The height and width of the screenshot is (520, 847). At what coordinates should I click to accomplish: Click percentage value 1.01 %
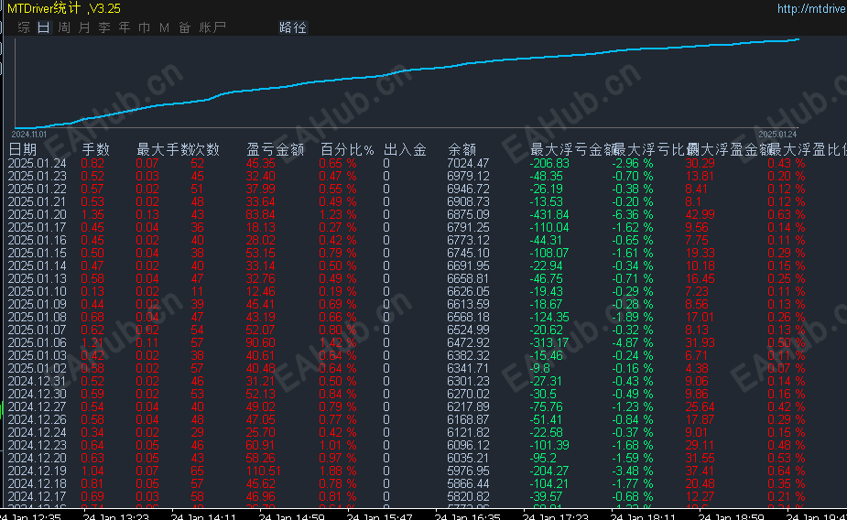[x=338, y=446]
